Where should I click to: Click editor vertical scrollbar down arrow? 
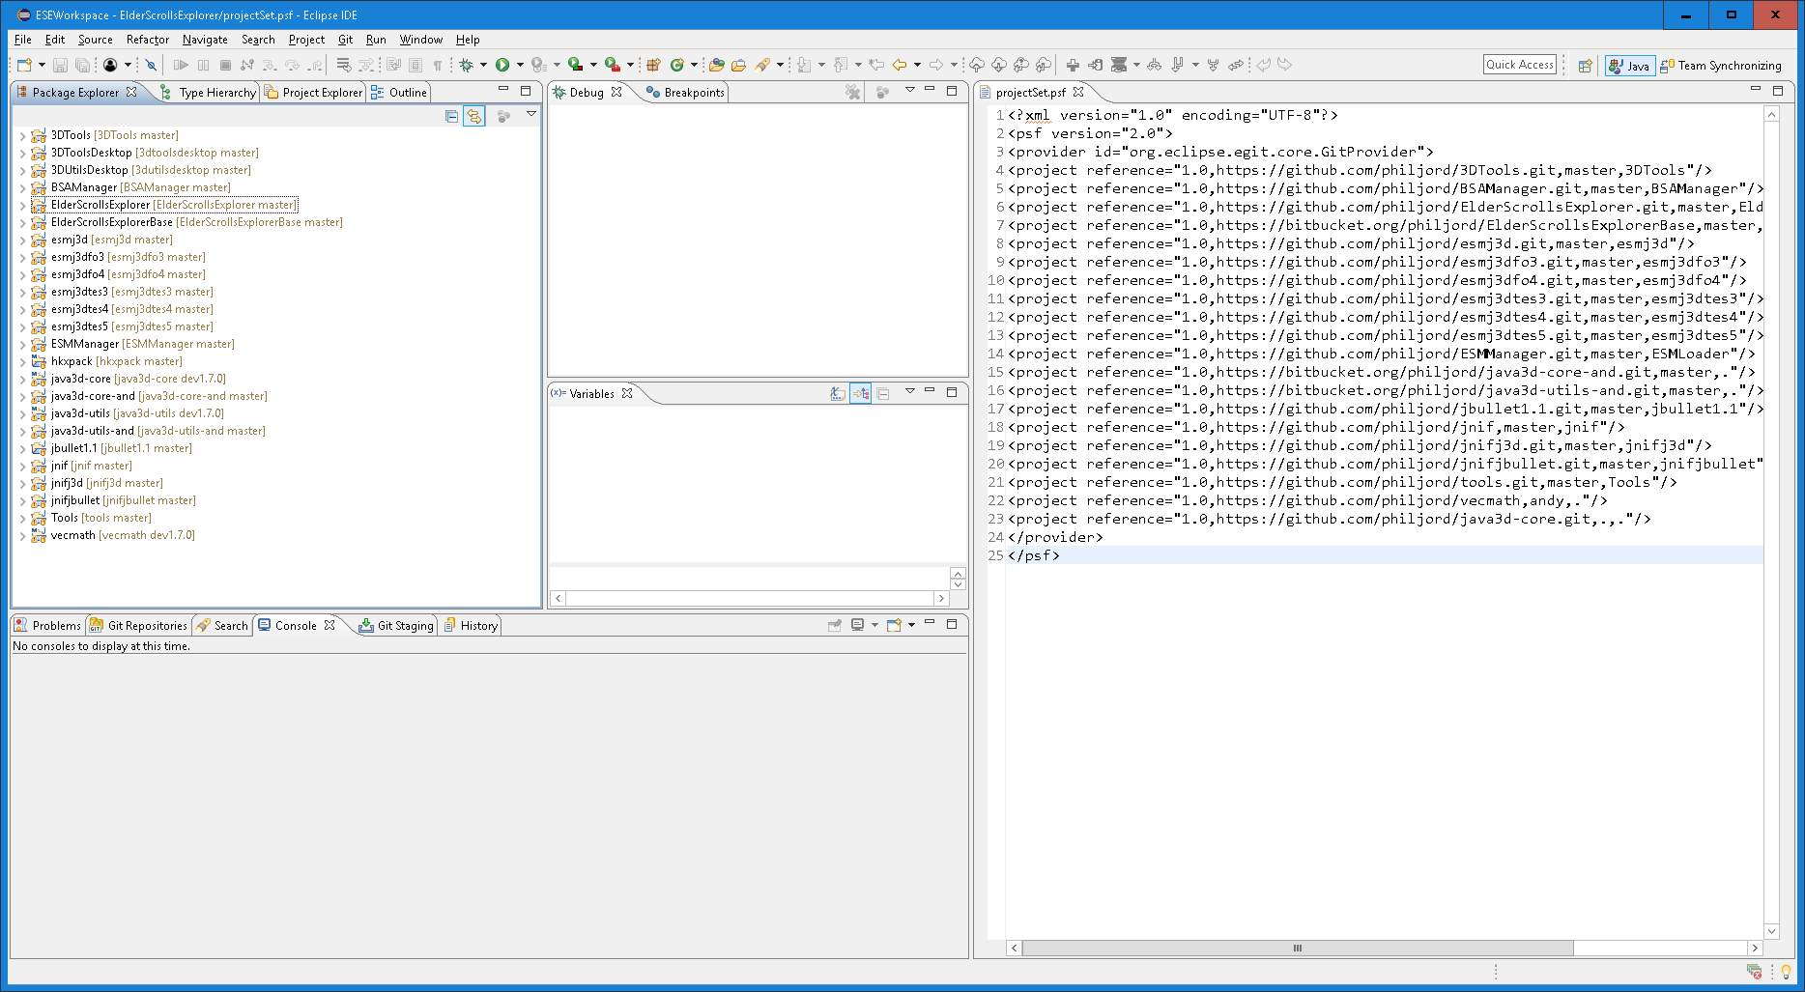coord(1771,931)
